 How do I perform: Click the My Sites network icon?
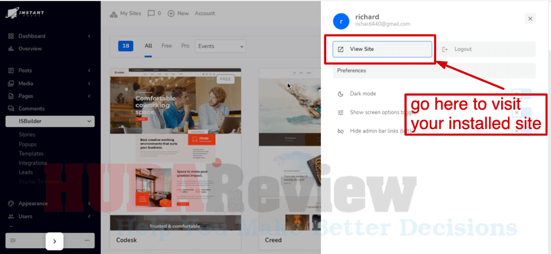(113, 14)
